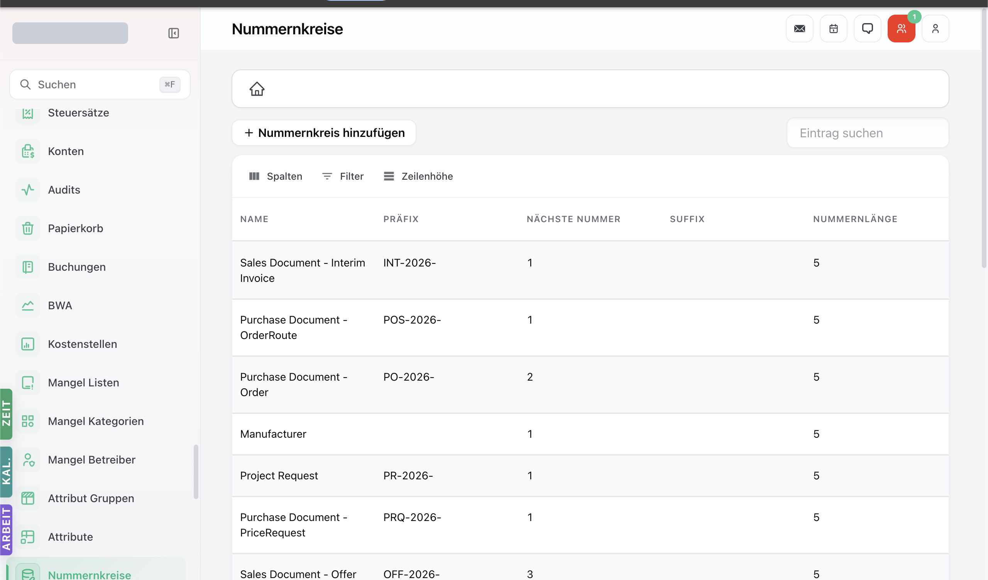This screenshot has height=580, width=988.
Task: Select the Sales Document - Offer row
Action: 590,567
